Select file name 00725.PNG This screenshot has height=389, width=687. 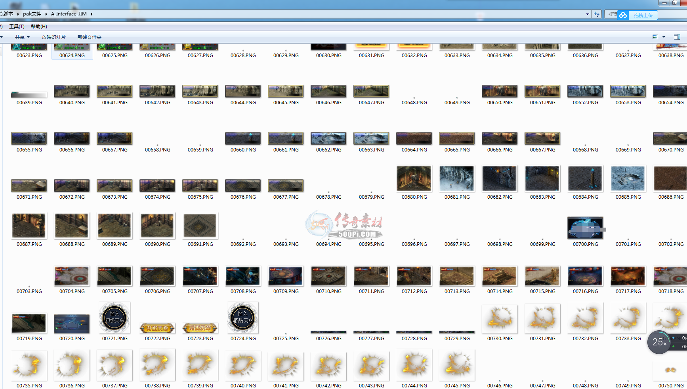[x=286, y=339]
